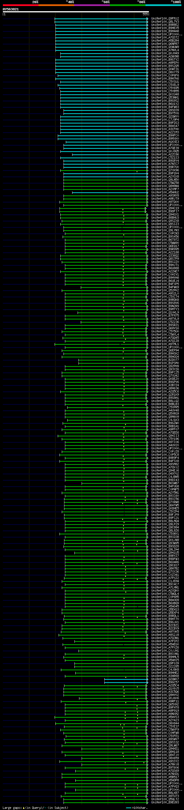The height and width of the screenshot is (810, 184).
Task: Click the UniRef100_A3CFH0 label
Action: [165, 129]
